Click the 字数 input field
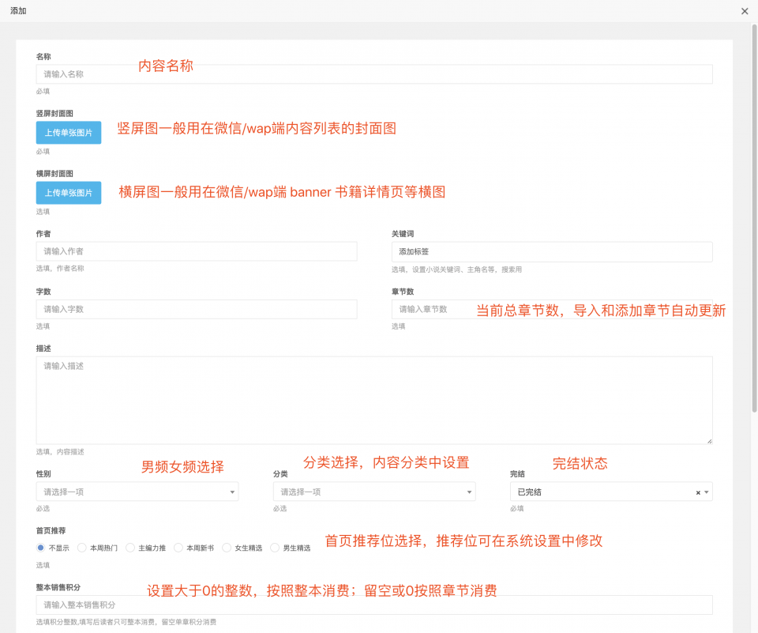This screenshot has height=633, width=758. tap(196, 309)
